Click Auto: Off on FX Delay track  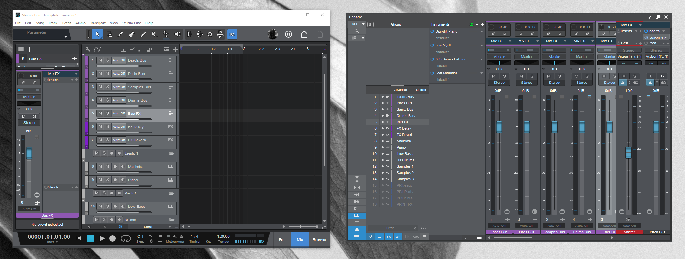[x=119, y=126]
